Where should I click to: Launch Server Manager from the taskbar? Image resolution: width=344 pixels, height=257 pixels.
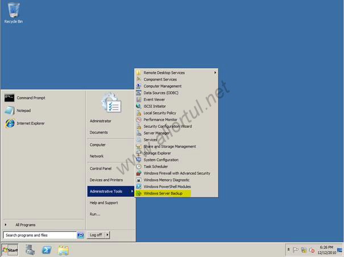click(x=30, y=250)
